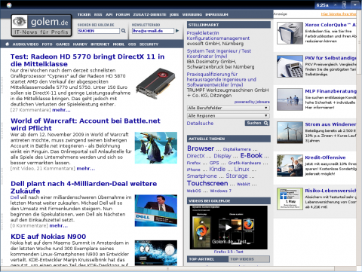
Task: Click the magnifier search icon next to SUCHEN
Action: pyautogui.click(x=124, y=31)
